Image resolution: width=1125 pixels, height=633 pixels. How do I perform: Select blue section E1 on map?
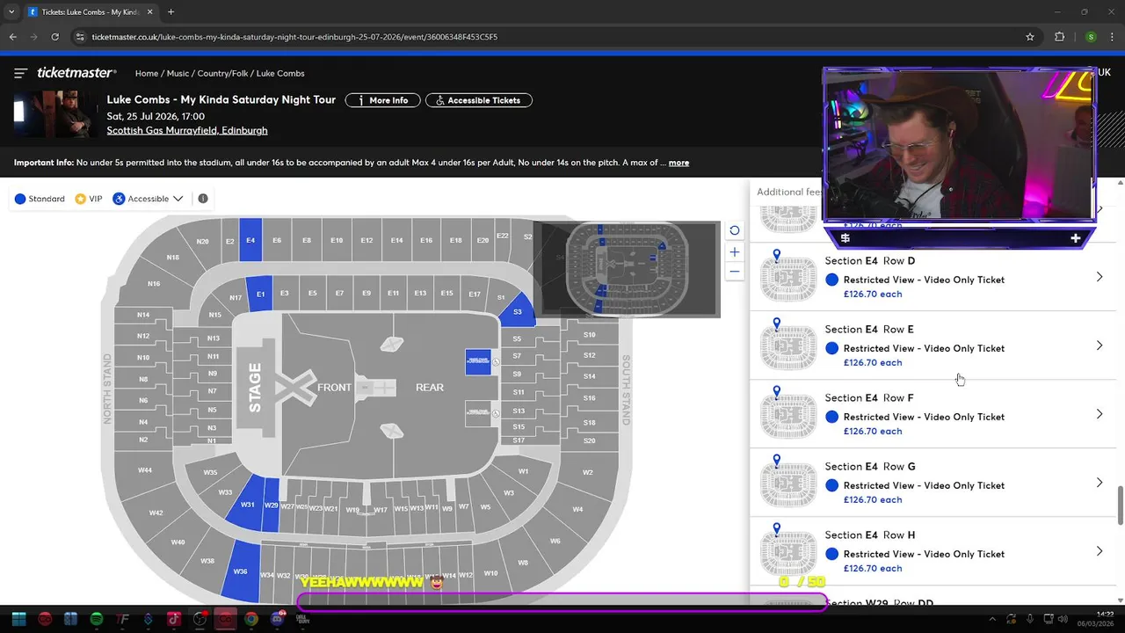(260, 294)
